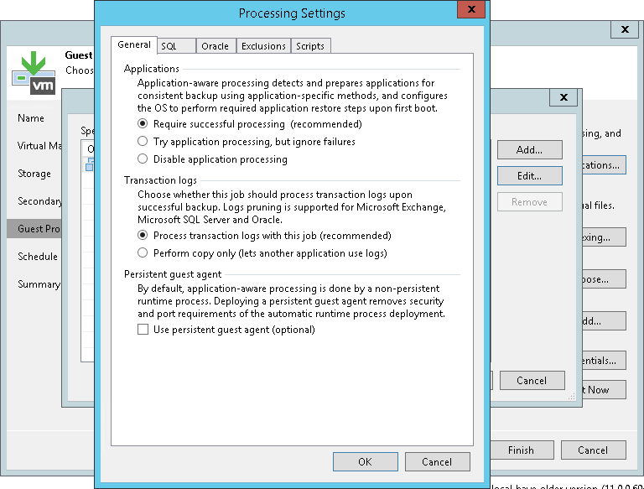Image resolution: width=644 pixels, height=489 pixels.
Task: Click the Credentials... button in wizard
Action: click(604, 361)
